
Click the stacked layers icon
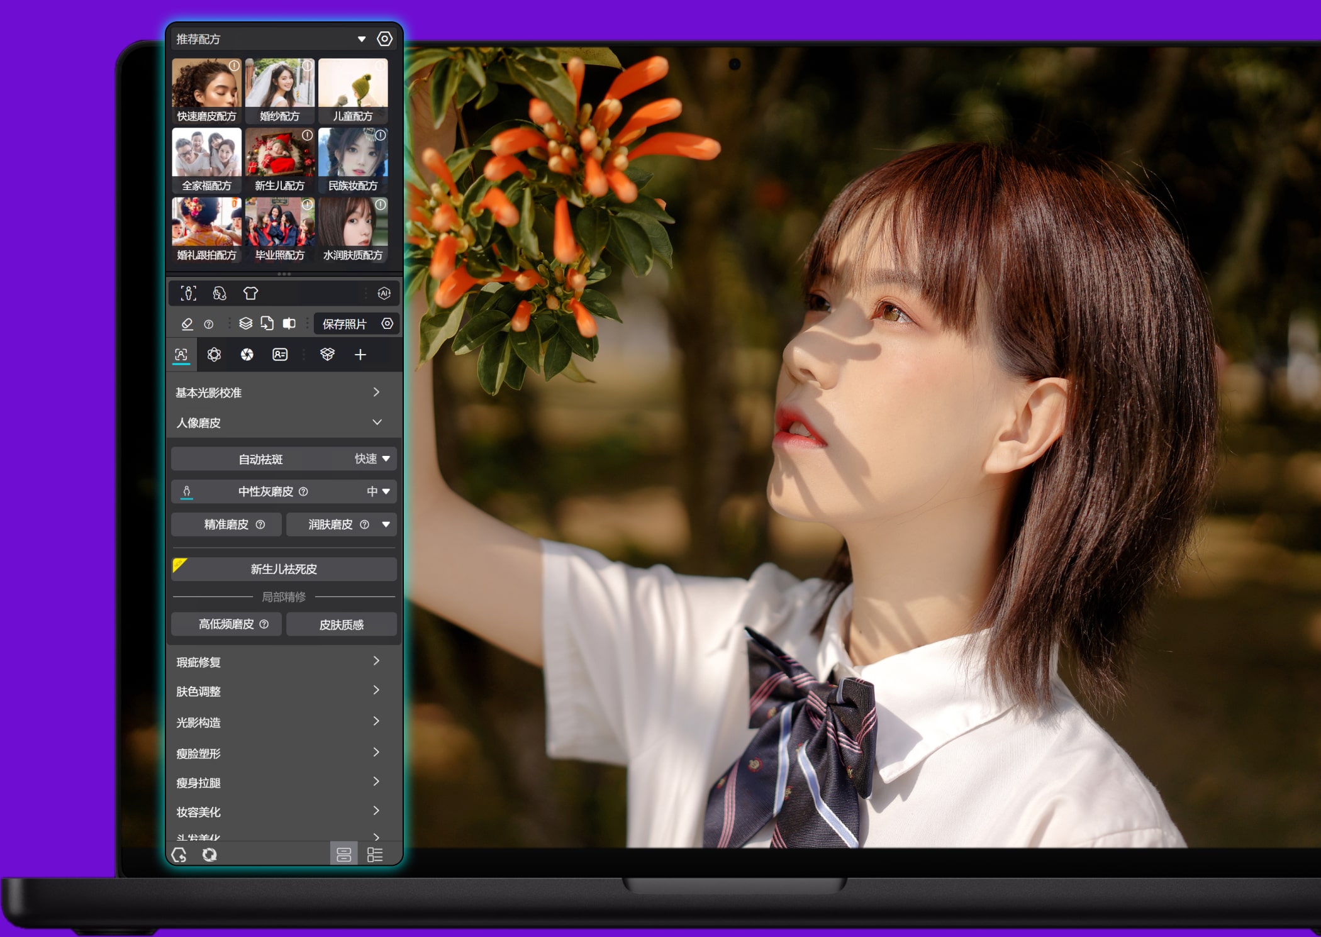245,323
